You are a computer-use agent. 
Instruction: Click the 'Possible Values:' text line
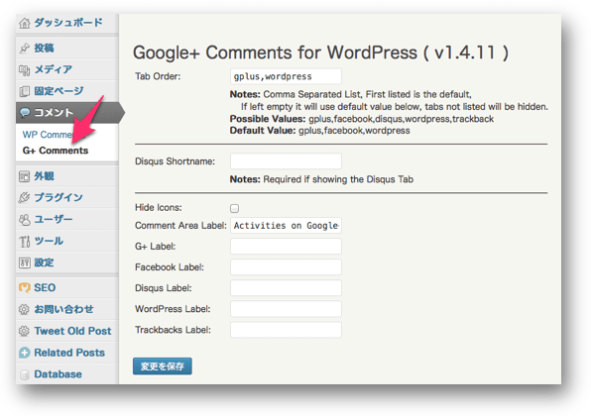[362, 119]
